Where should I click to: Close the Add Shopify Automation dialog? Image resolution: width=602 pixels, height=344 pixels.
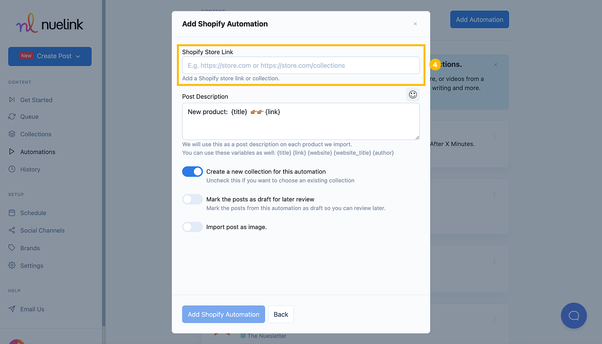[x=415, y=24]
